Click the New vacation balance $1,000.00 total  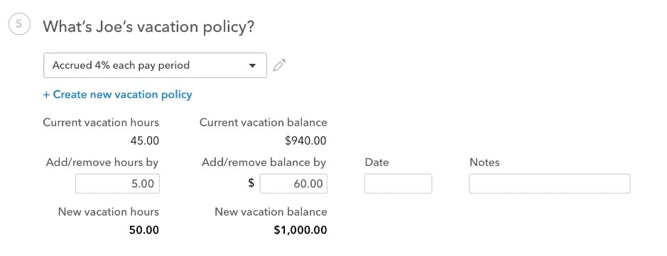300,230
